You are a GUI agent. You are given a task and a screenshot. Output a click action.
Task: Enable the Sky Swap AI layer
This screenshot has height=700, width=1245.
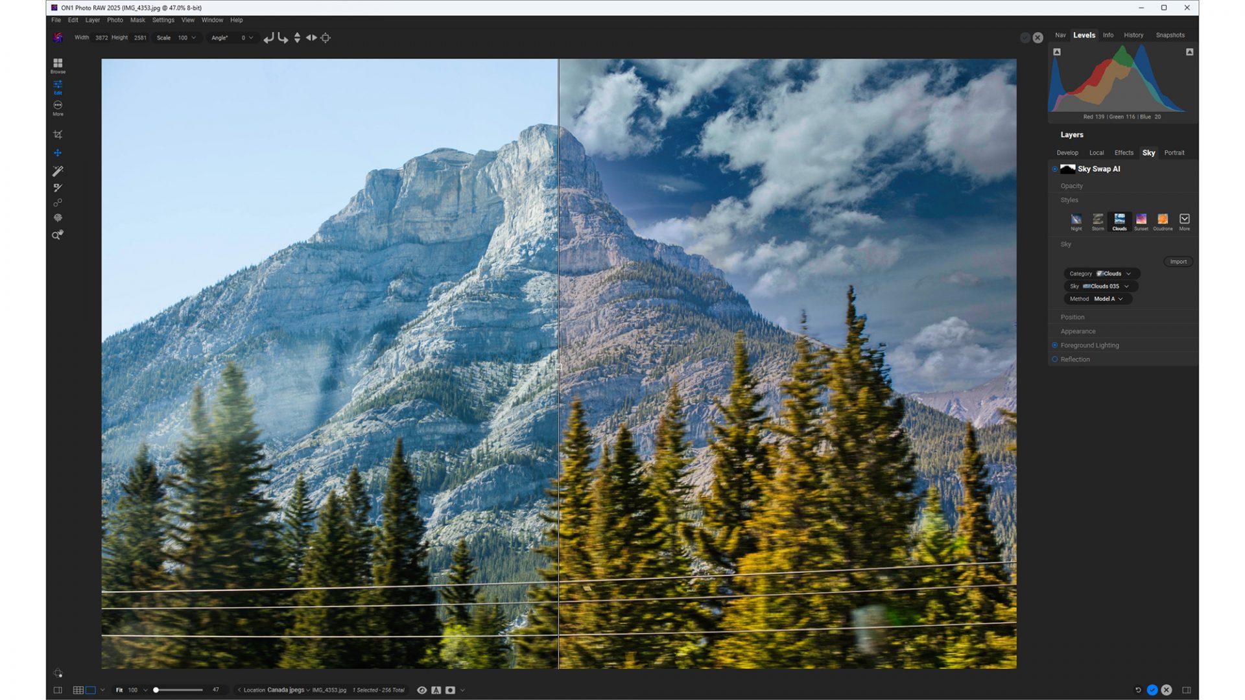(1055, 169)
